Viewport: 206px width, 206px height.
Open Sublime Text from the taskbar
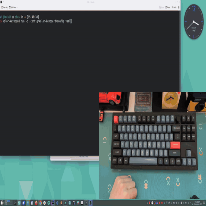coord(61,203)
